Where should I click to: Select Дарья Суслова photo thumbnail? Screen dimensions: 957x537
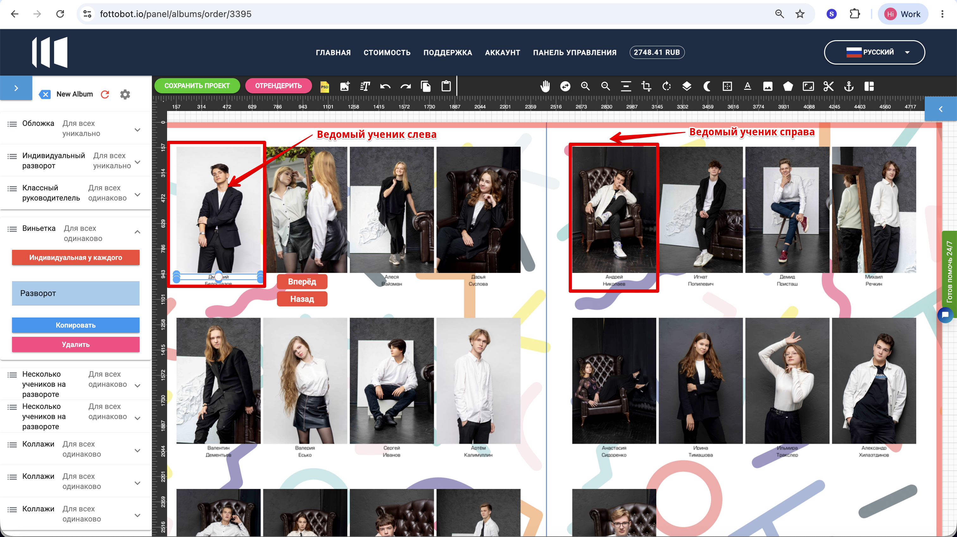[478, 210]
